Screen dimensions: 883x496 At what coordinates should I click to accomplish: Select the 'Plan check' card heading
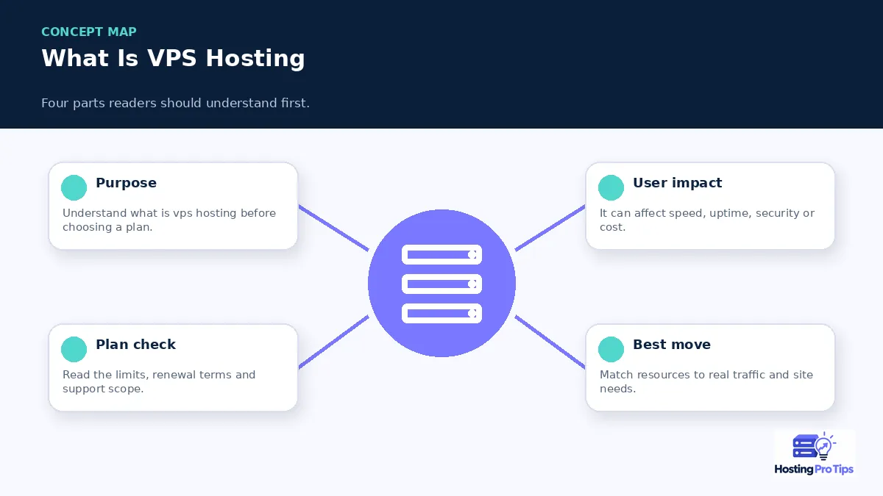coord(135,345)
